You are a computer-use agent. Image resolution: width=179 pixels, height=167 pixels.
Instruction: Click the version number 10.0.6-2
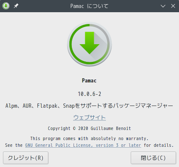coord(89,94)
